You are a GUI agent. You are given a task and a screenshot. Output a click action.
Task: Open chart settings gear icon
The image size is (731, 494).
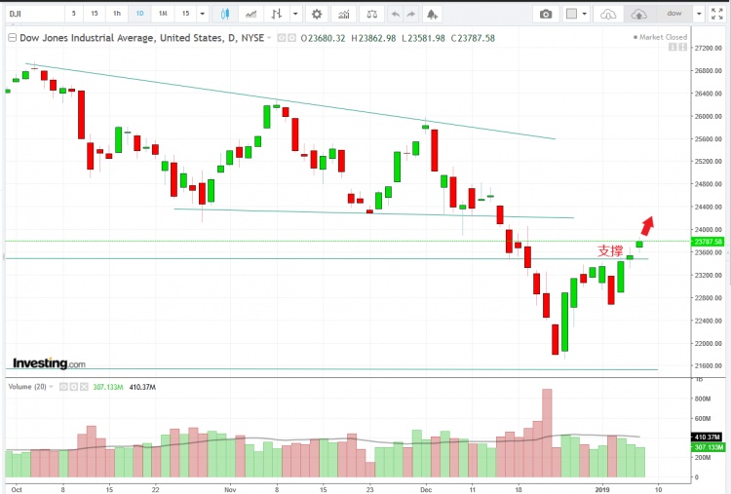pos(316,14)
